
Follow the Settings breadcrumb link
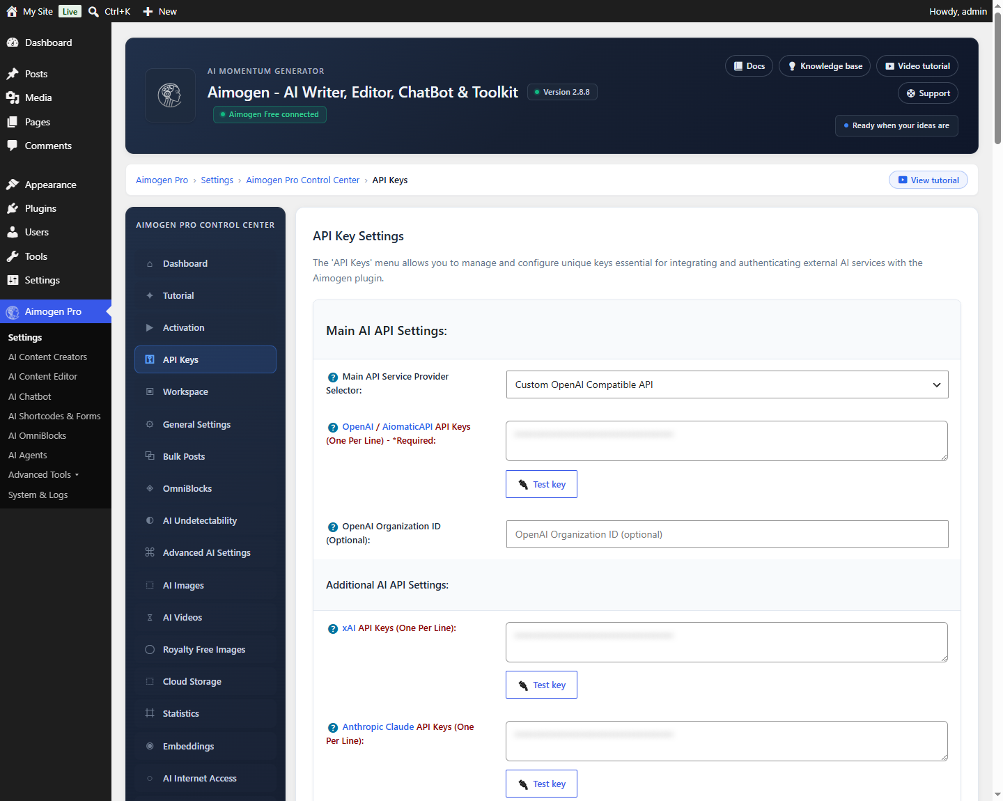(x=217, y=180)
